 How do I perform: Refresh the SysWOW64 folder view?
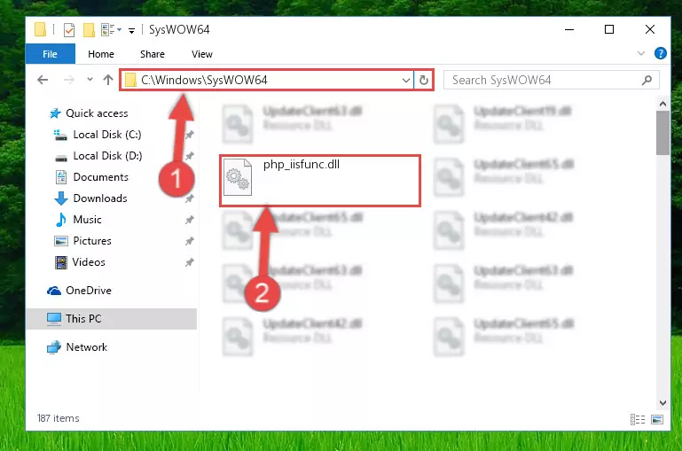pos(424,81)
